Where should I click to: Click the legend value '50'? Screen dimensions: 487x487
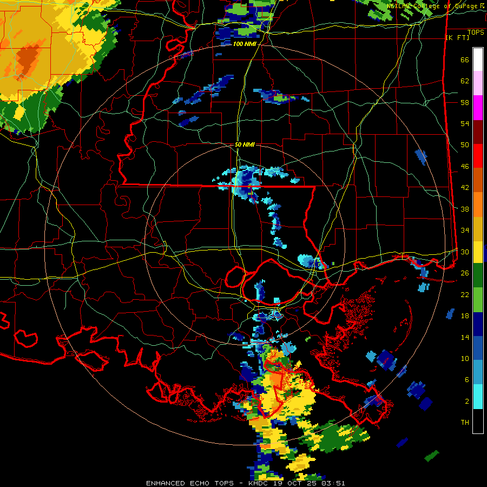465,145
